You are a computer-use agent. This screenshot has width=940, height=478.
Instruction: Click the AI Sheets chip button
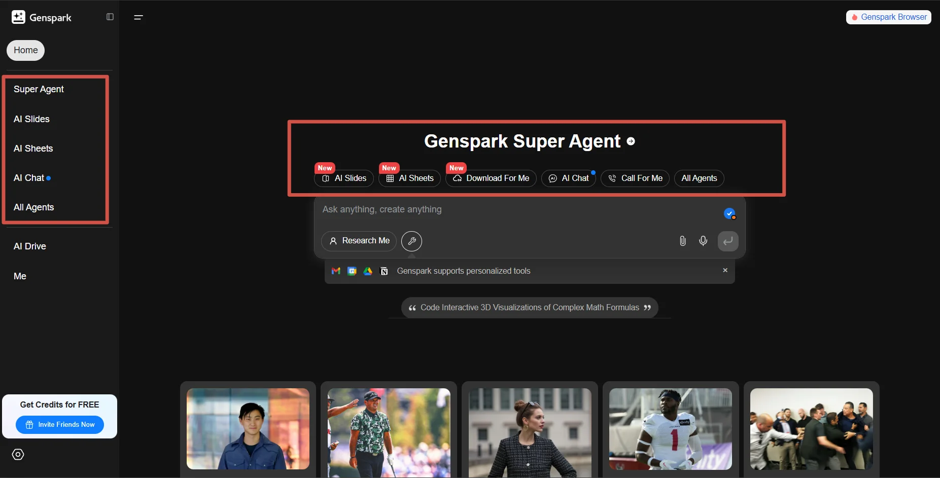(x=409, y=178)
